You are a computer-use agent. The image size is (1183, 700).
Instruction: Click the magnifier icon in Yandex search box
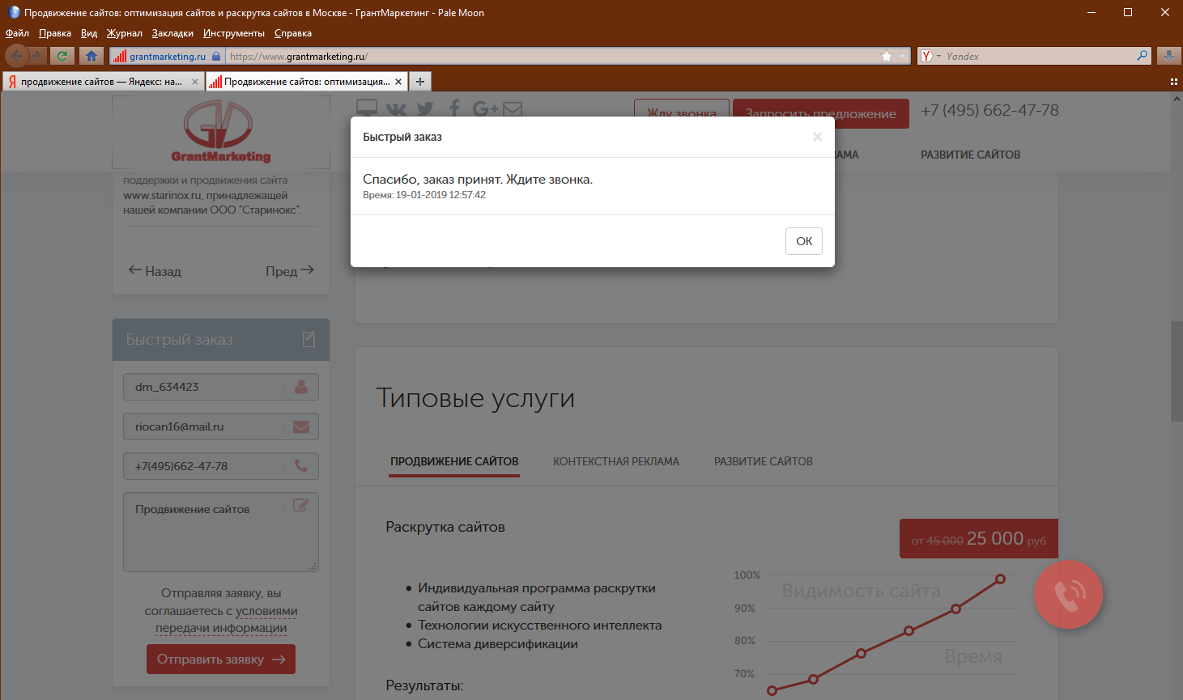click(x=1143, y=56)
